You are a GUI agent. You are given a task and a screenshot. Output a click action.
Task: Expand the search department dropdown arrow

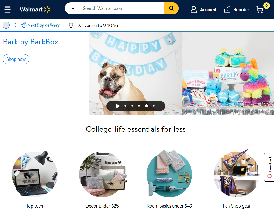click(x=73, y=8)
